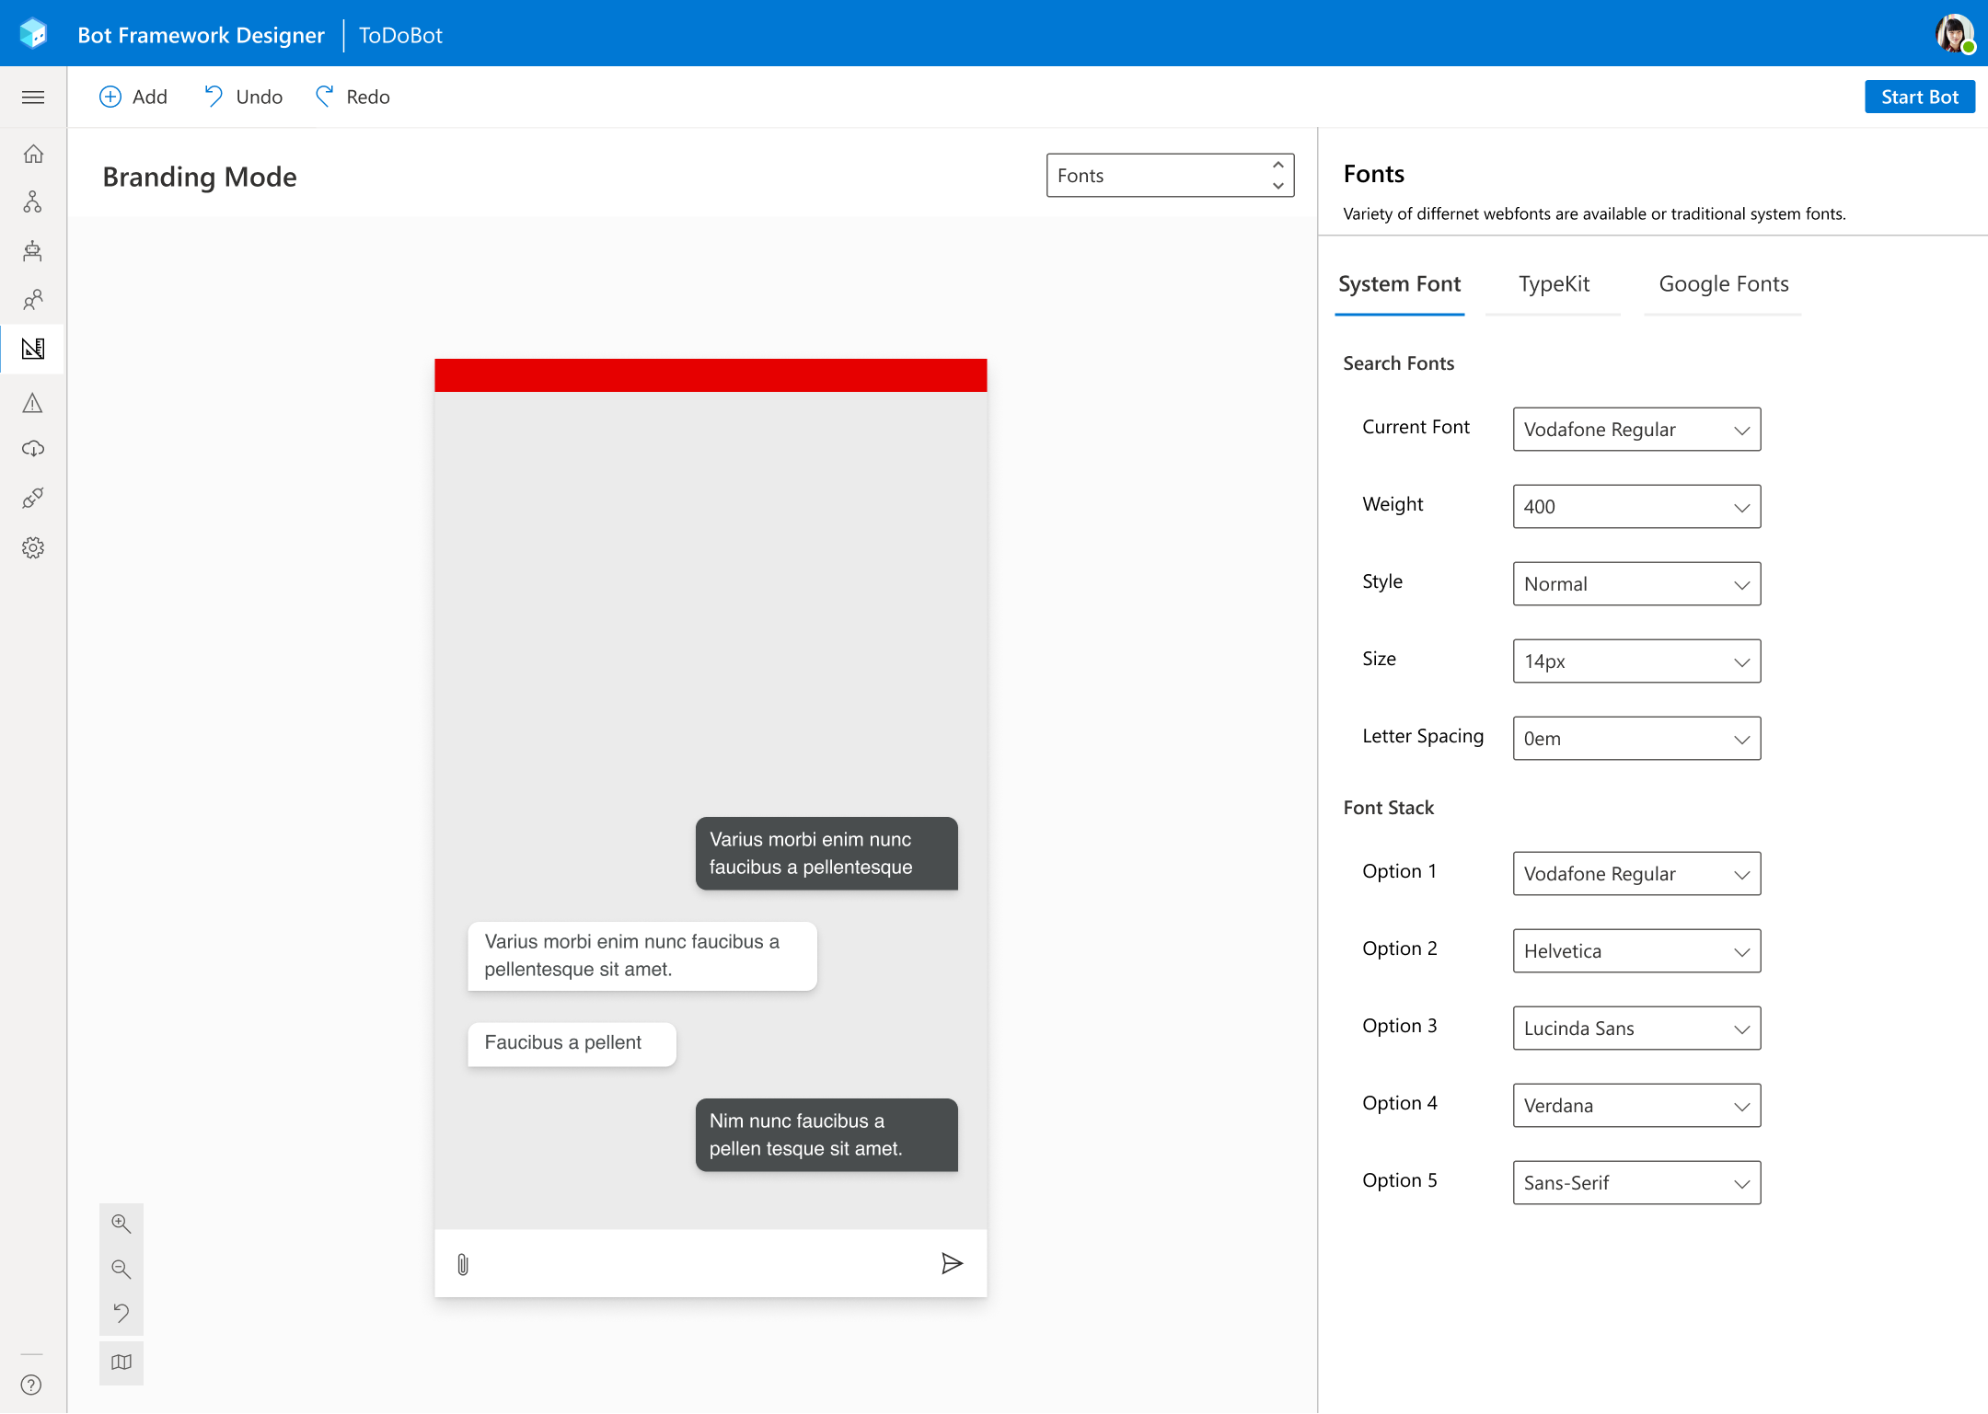This screenshot has width=1988, height=1414.
Task: Zoom in on the canvas
Action: (121, 1224)
